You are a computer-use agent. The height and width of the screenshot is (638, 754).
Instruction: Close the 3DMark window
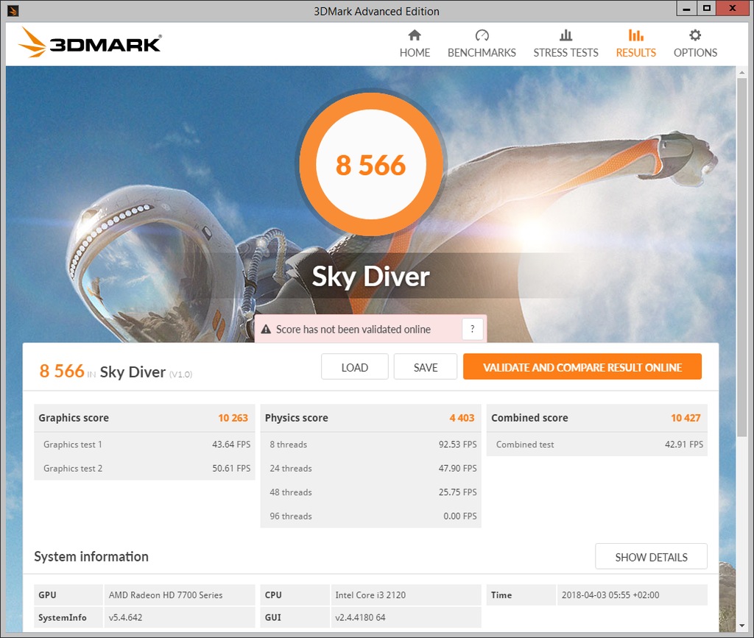point(733,8)
